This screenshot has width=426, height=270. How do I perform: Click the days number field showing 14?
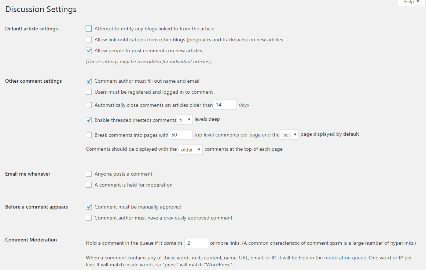[225, 105]
